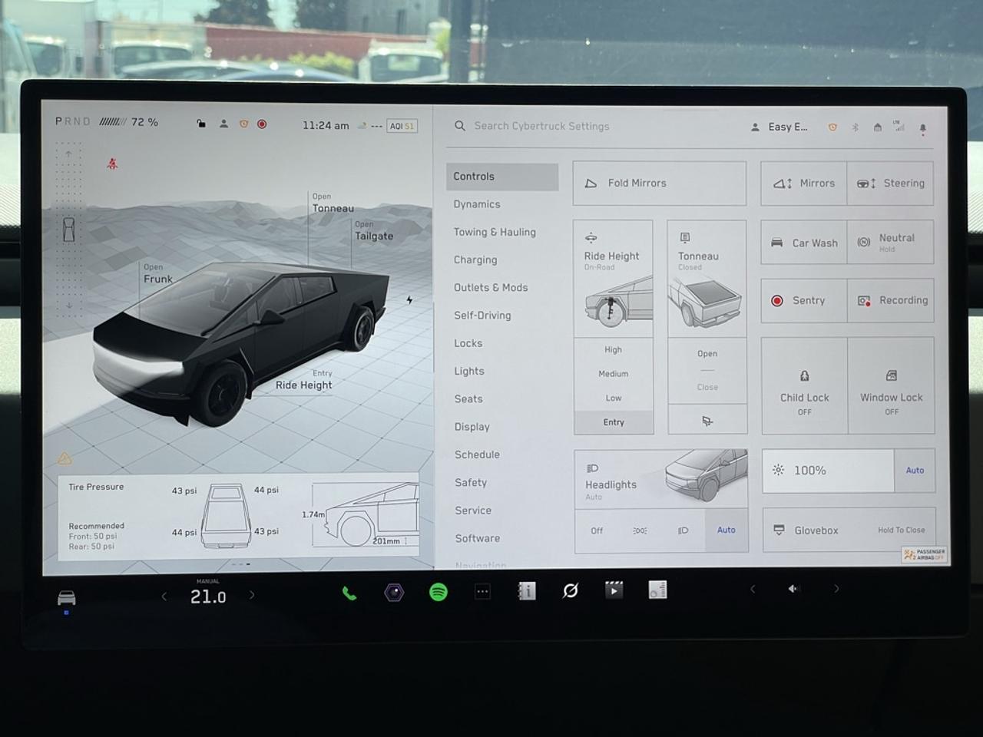Decrease temperature with left chevron
The height and width of the screenshot is (737, 983).
164,597
